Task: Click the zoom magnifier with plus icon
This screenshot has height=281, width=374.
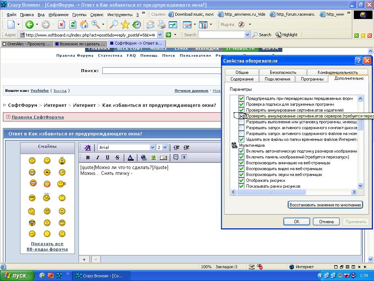Action: pyautogui.click(x=96, y=25)
